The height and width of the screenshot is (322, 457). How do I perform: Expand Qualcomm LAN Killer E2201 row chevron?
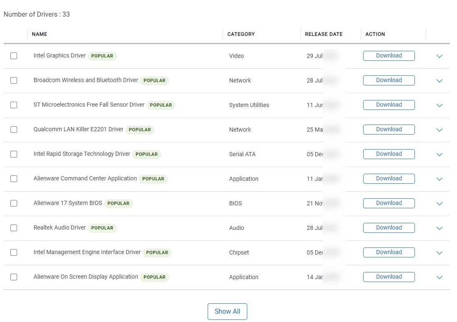coord(439,130)
